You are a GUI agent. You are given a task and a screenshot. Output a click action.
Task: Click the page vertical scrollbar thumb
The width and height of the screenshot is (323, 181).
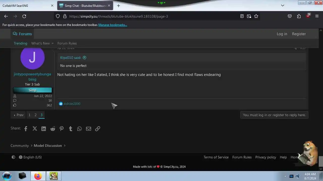[x=321, y=161]
